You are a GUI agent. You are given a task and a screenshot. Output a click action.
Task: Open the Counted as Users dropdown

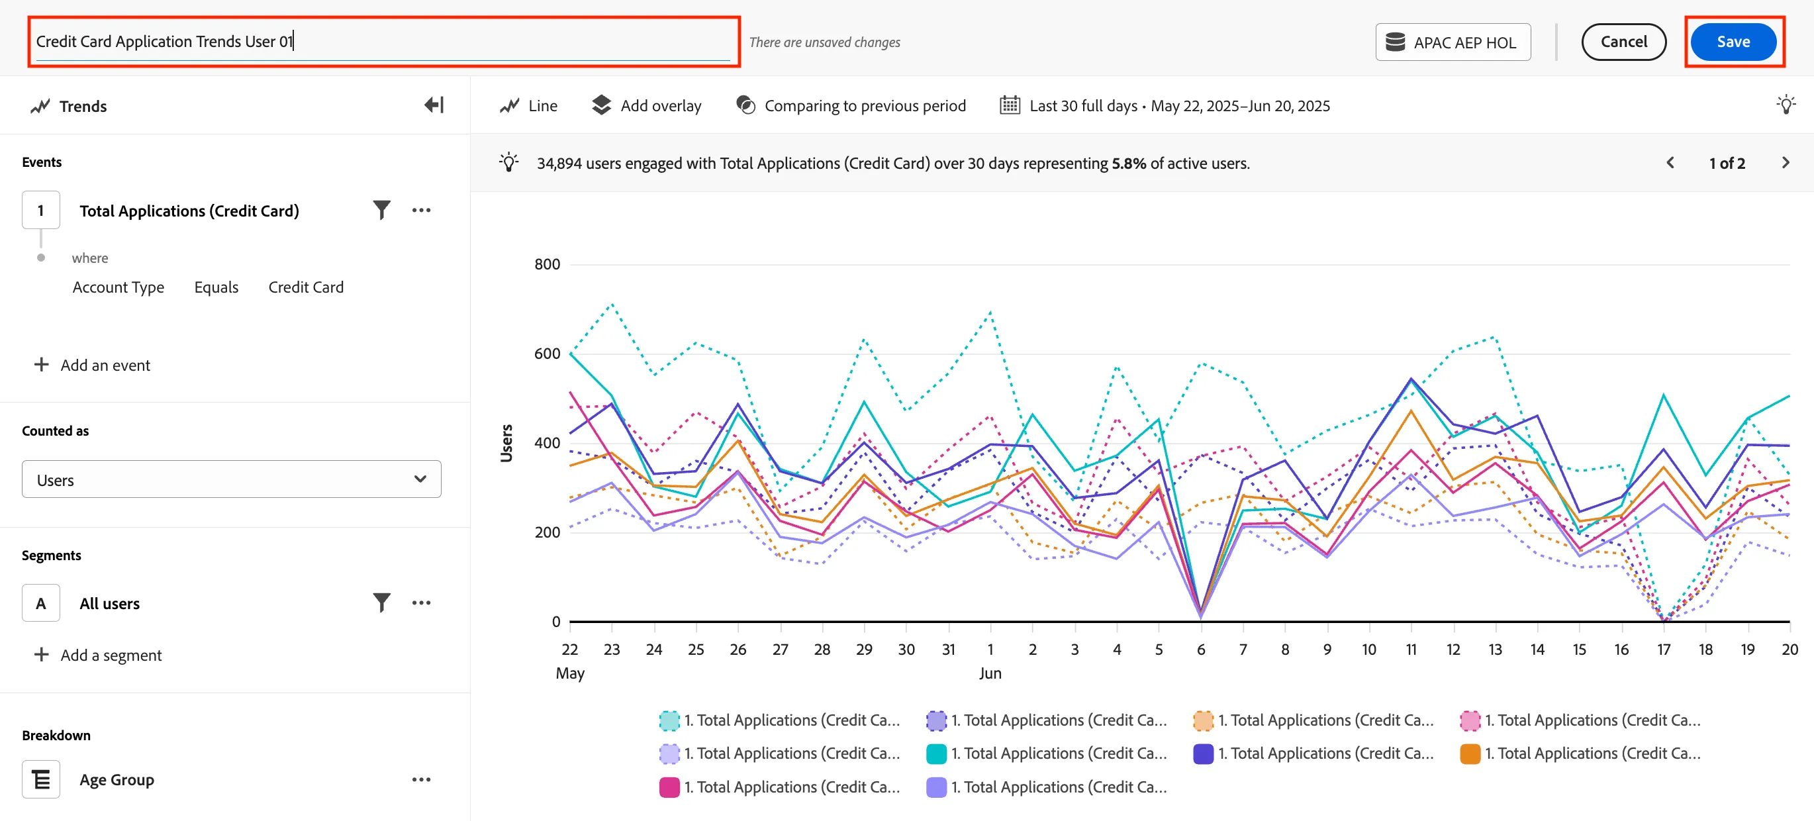point(231,479)
